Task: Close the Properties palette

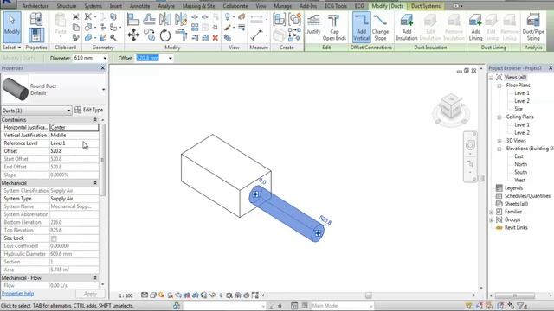Action: (x=103, y=67)
